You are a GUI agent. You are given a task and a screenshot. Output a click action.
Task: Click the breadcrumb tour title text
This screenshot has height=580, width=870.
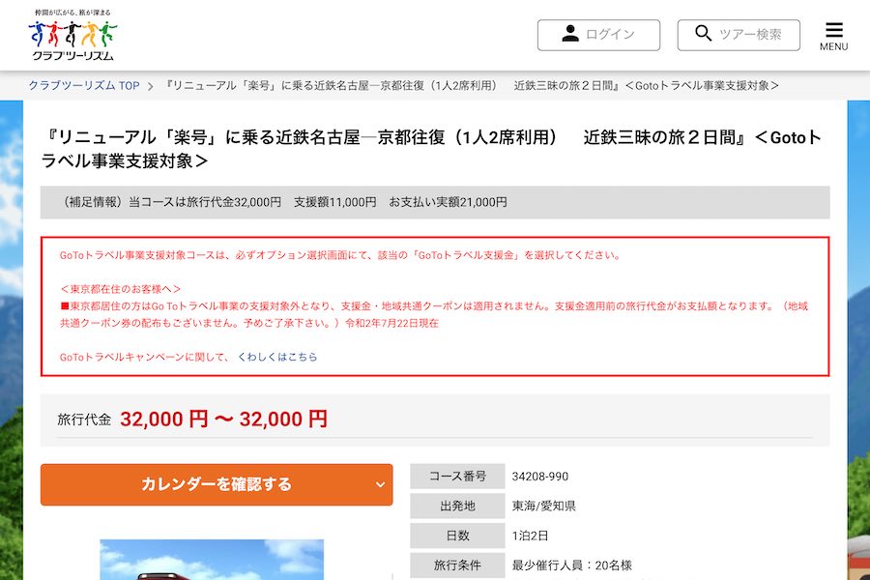click(471, 85)
